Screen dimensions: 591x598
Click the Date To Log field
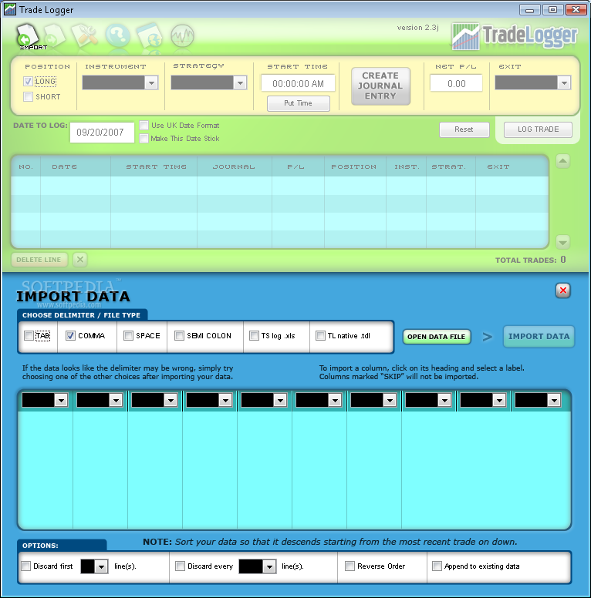point(103,133)
